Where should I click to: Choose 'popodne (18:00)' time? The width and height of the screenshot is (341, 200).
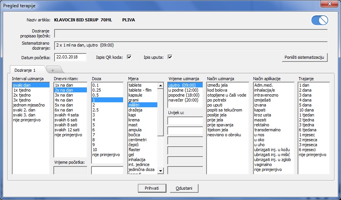185,95
